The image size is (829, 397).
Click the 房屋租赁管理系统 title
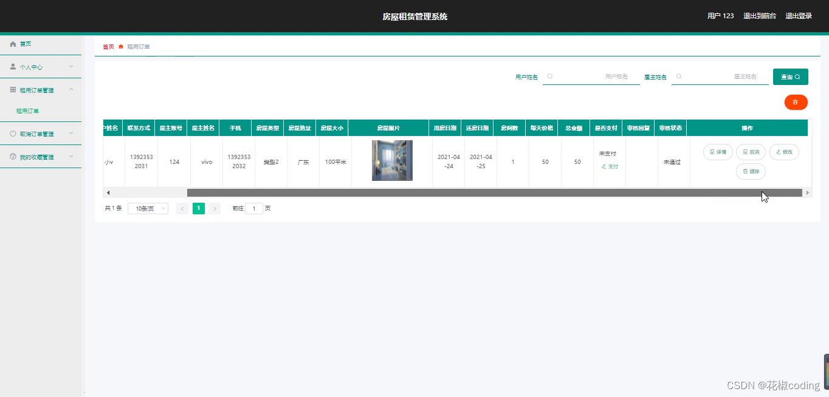click(x=414, y=16)
